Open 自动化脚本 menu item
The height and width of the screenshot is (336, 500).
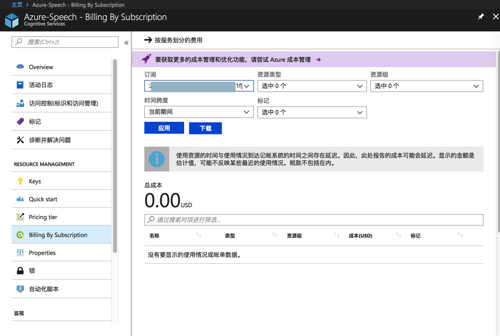(61, 289)
